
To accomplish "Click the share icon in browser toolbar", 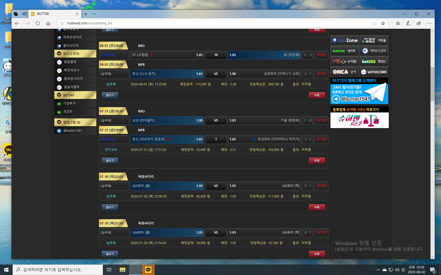I will pyautogui.click(x=419, y=23).
